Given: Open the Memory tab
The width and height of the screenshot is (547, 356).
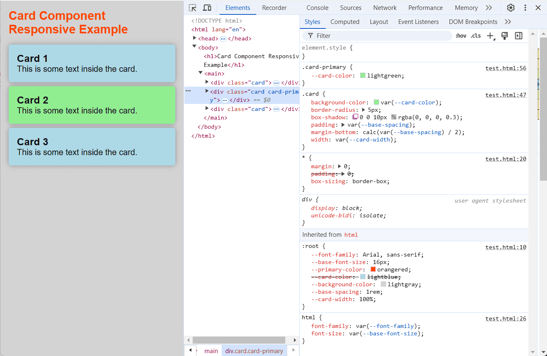Looking at the screenshot, I should pyautogui.click(x=466, y=7).
